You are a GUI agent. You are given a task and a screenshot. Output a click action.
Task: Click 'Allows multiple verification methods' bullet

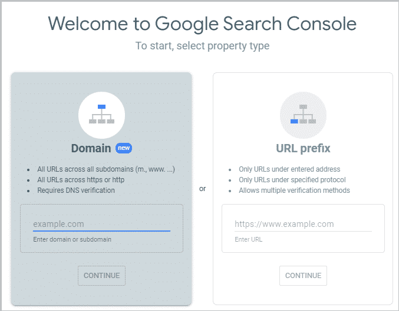pos(294,190)
